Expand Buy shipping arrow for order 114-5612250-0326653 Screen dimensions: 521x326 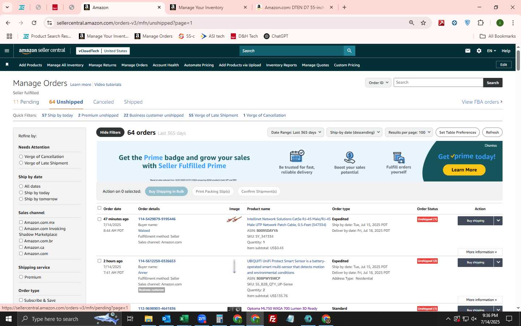[498, 262]
